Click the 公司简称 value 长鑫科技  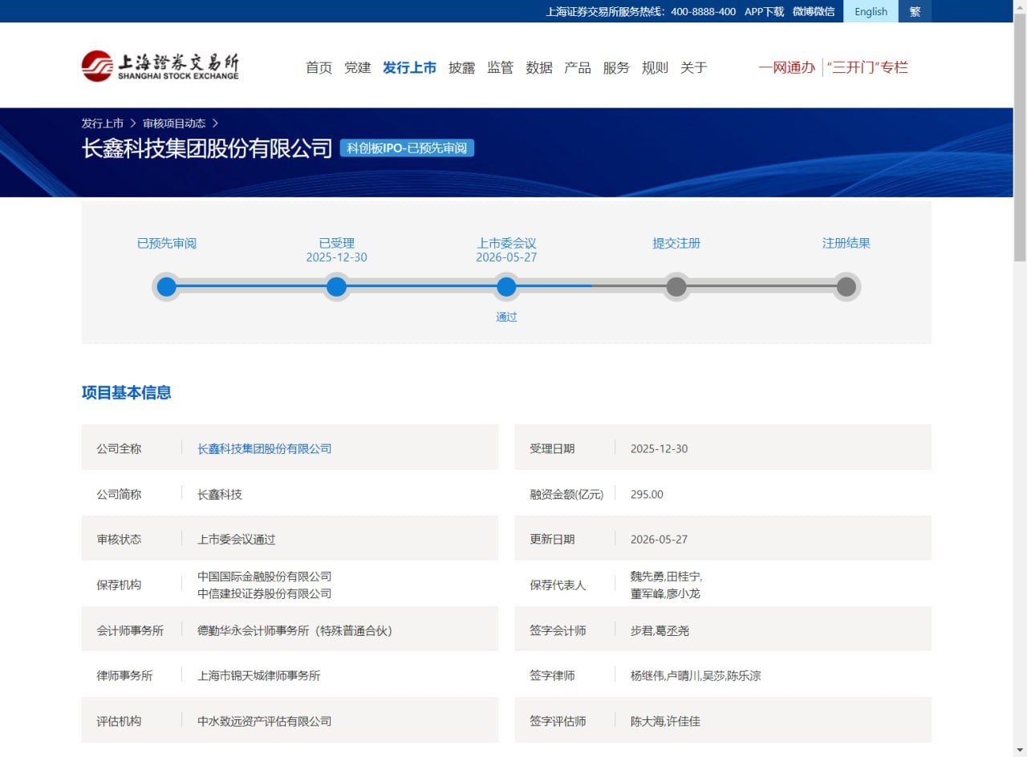[x=220, y=494]
